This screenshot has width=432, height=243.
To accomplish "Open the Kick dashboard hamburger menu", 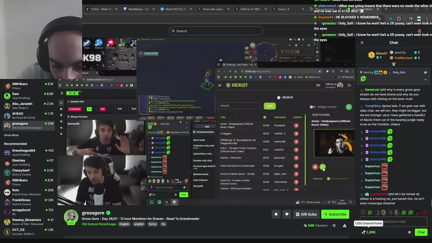I will coord(61,93).
